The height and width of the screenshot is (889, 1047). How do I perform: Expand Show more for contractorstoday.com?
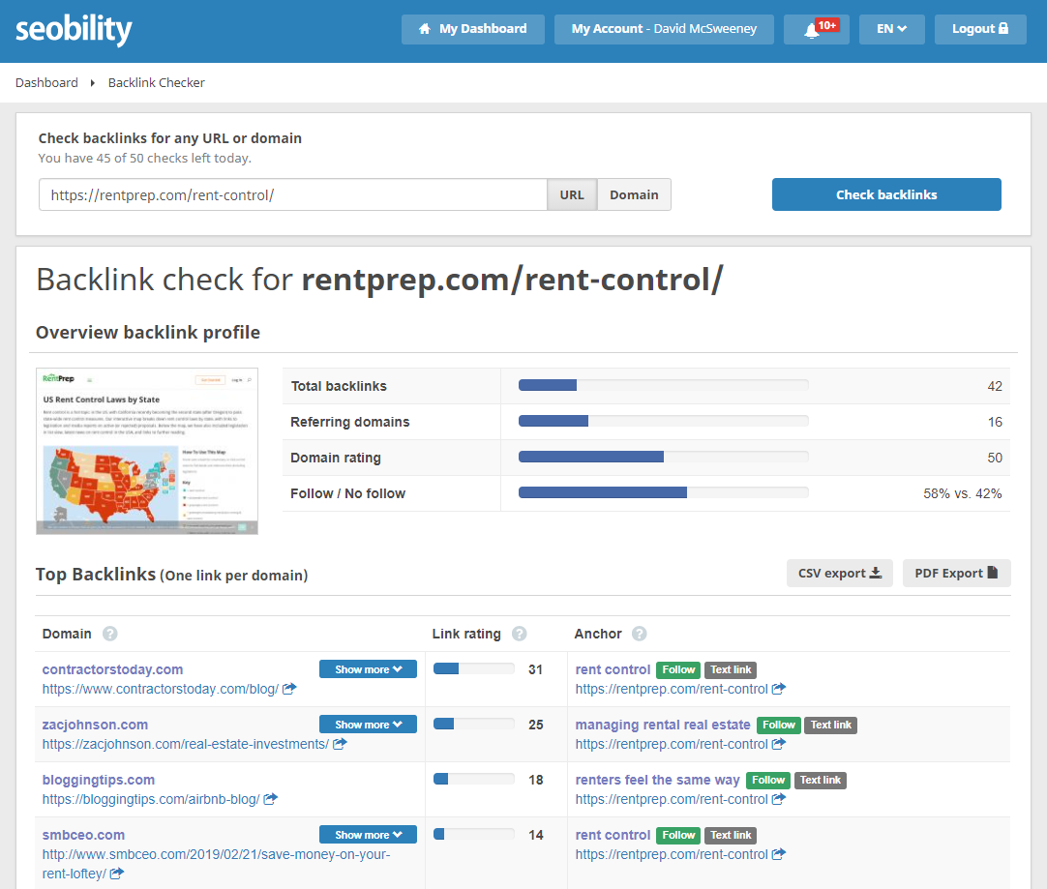point(368,669)
